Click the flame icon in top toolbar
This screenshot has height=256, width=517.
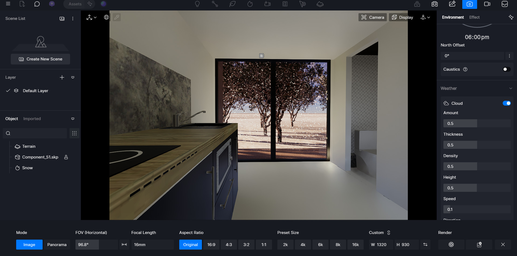[x=250, y=4]
